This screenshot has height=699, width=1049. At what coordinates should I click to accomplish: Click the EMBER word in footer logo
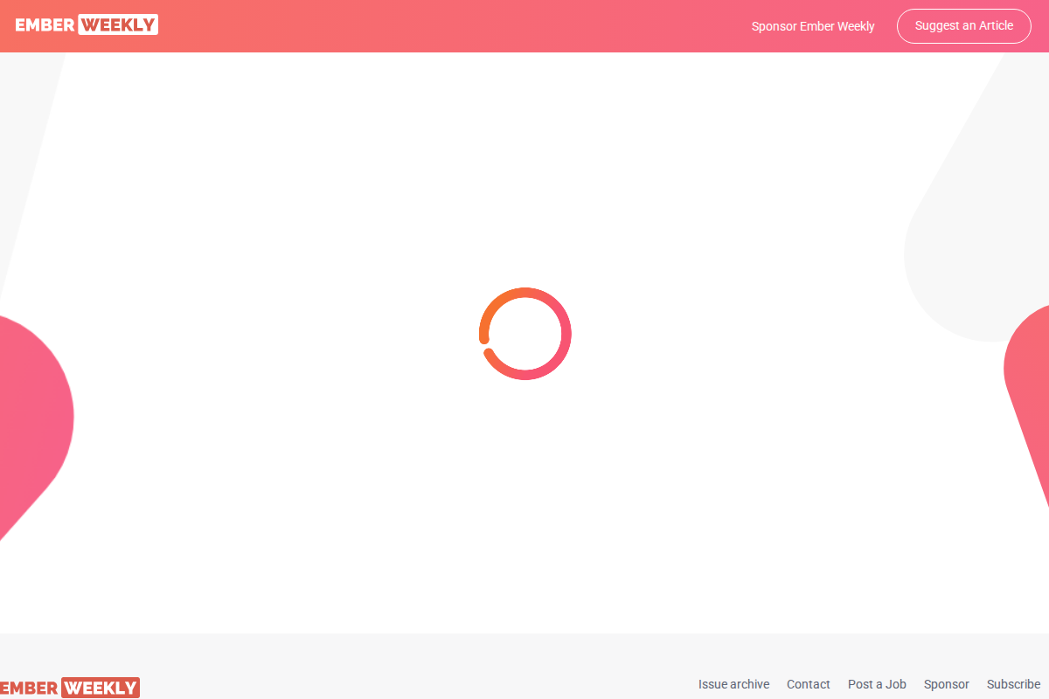(x=29, y=688)
